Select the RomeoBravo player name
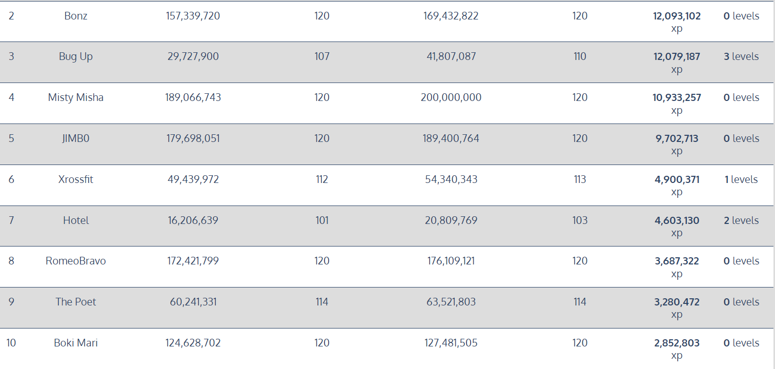Image resolution: width=775 pixels, height=369 pixels. 76,261
